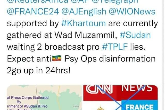Click the text 'gathered at Wad Muzammil'
165x110 pixels.
point(62,36)
